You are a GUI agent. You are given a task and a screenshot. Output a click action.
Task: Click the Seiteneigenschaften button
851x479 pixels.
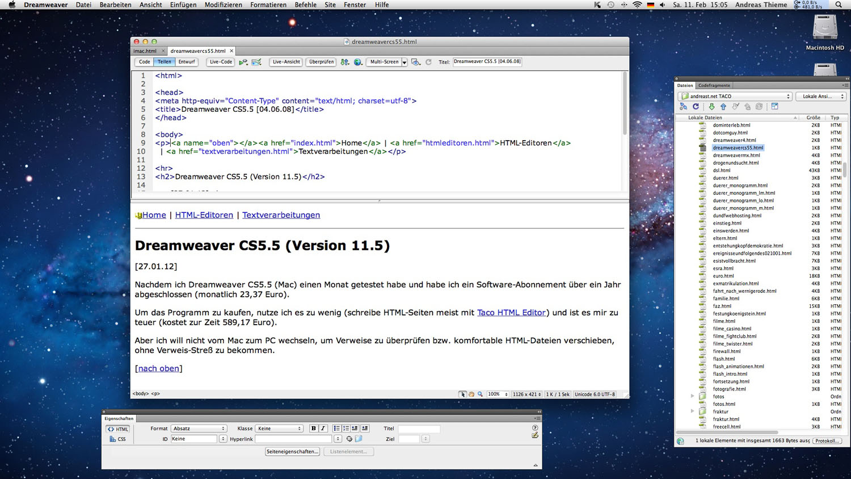click(293, 452)
